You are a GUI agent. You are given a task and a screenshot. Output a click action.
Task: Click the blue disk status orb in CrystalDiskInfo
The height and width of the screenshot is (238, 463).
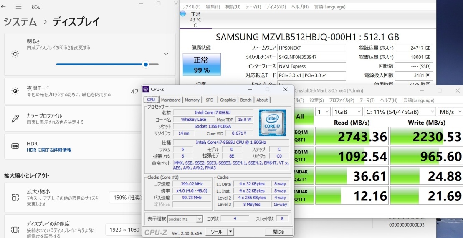point(183,14)
